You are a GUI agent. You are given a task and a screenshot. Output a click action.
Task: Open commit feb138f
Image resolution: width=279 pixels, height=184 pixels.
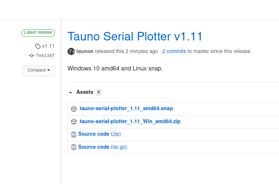45,56
